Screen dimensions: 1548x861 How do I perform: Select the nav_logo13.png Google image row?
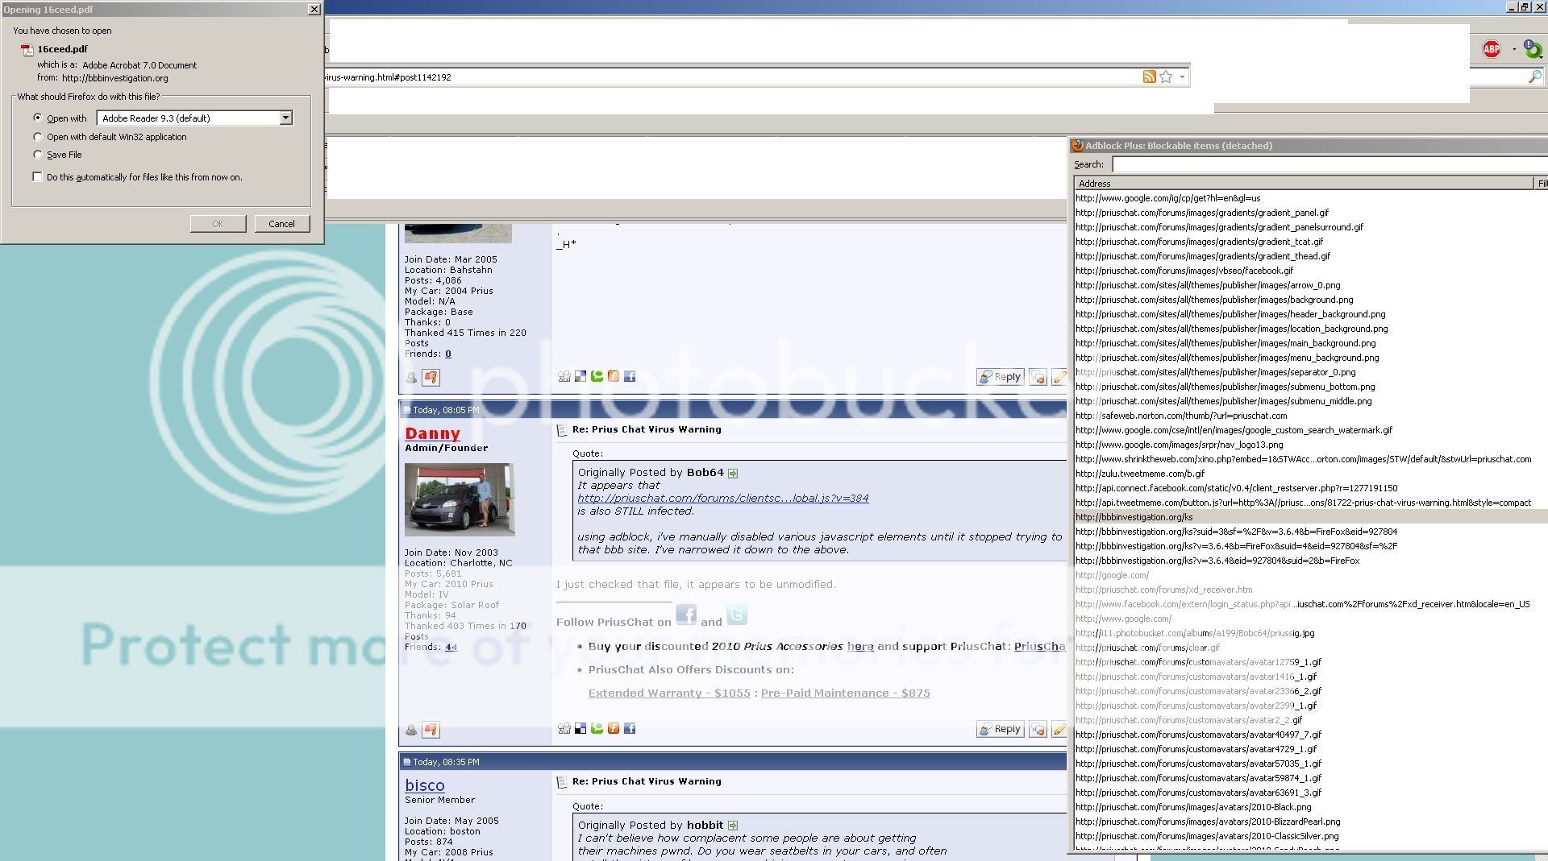[1311, 445]
